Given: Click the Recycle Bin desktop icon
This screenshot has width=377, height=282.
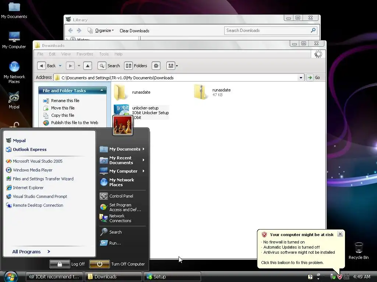Looking at the screenshot, I should point(359,250).
